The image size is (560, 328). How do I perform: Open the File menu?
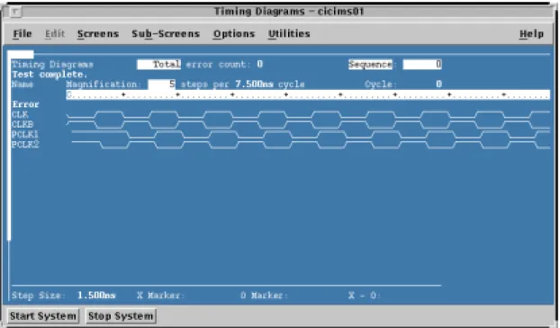[x=23, y=34]
